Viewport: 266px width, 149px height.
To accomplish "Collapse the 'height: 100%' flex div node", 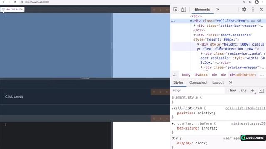I will click(198, 44).
